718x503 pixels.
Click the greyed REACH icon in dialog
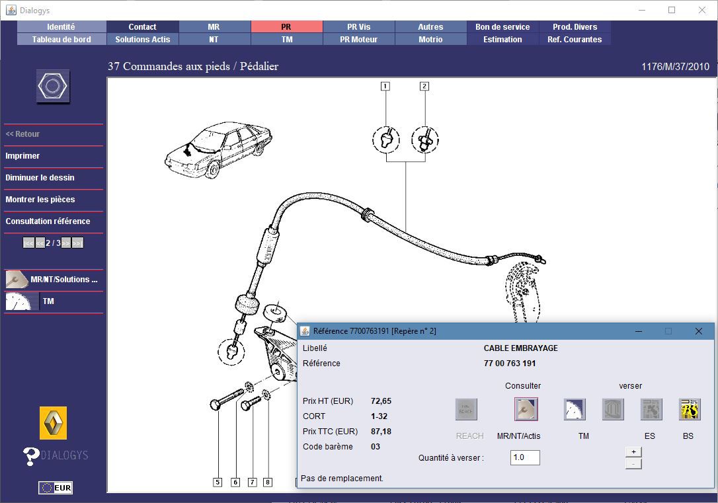[466, 409]
